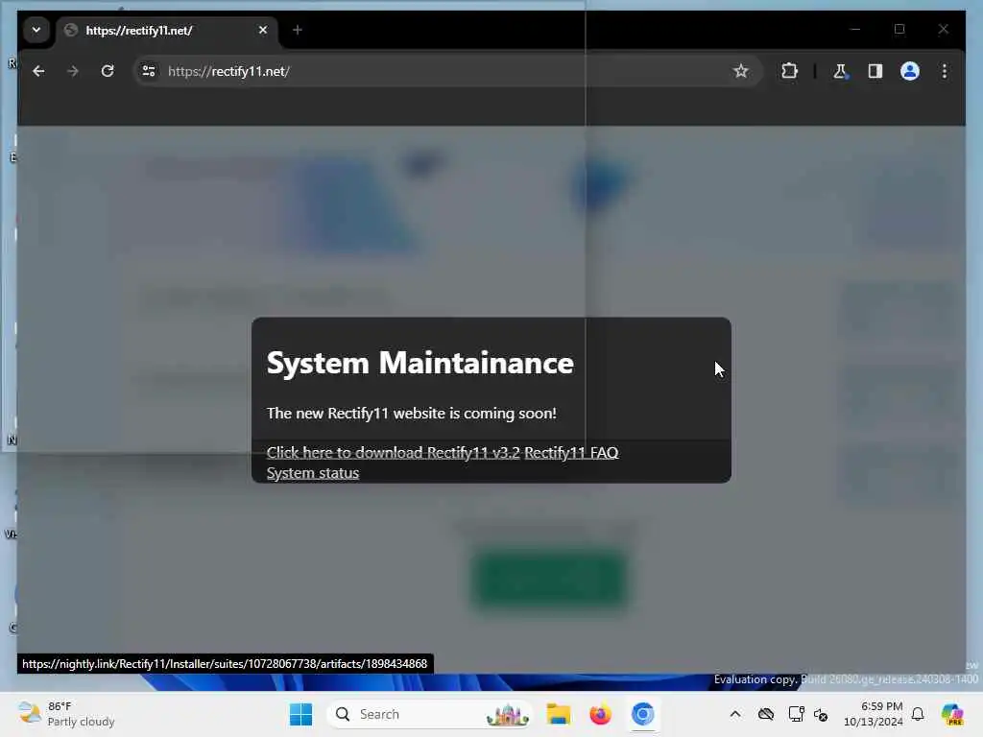Bookmark this page with the star icon

740,71
